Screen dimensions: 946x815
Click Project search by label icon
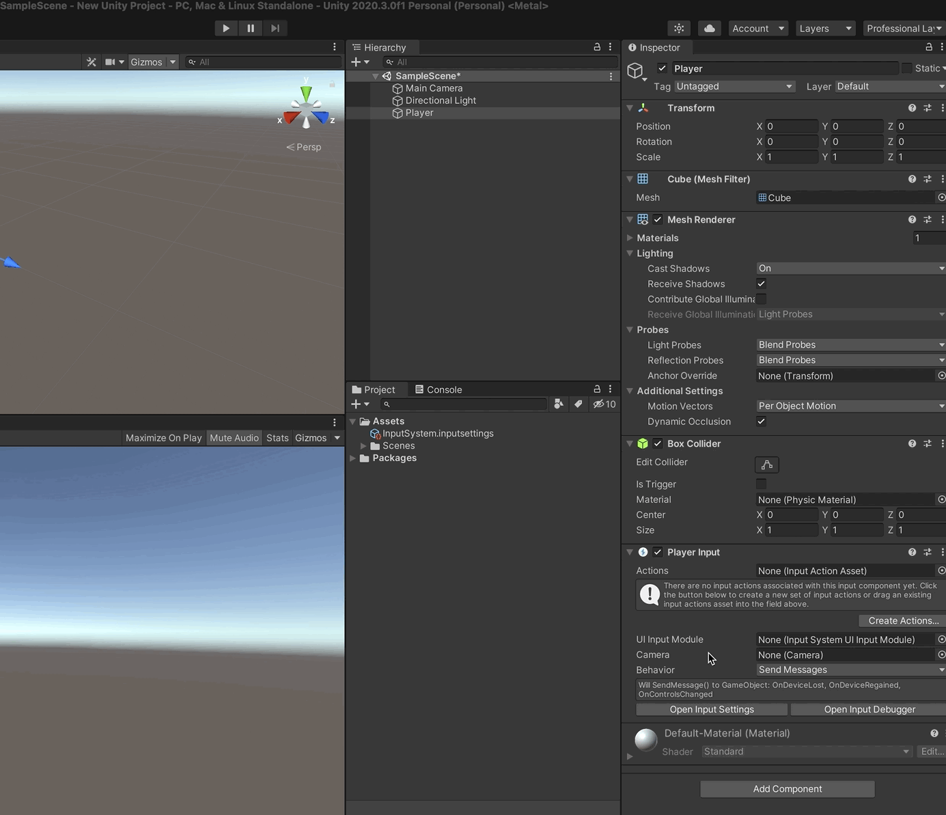tap(578, 404)
